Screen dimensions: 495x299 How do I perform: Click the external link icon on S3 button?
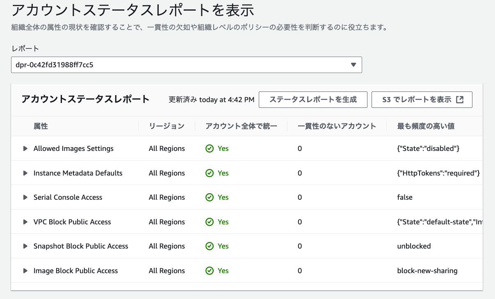click(460, 100)
